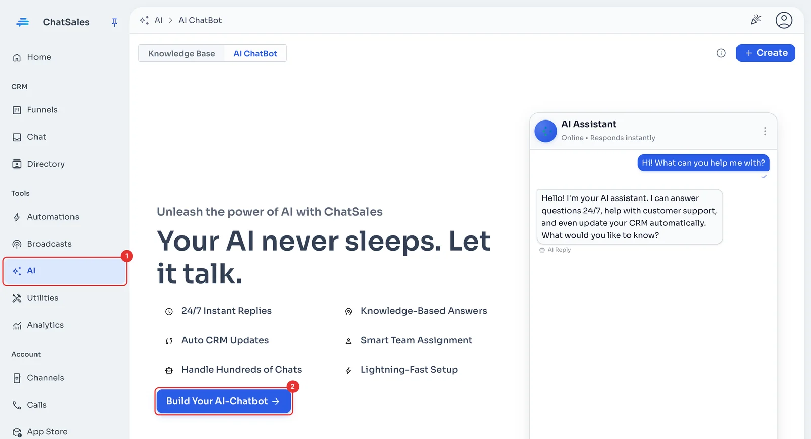This screenshot has width=811, height=439.
Task: Click Knowledge-Based Answers feature text
Action: (x=424, y=311)
